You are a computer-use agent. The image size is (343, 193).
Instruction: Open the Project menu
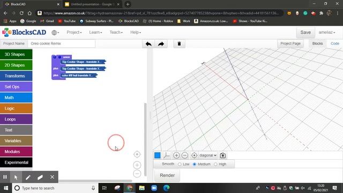click(x=74, y=32)
